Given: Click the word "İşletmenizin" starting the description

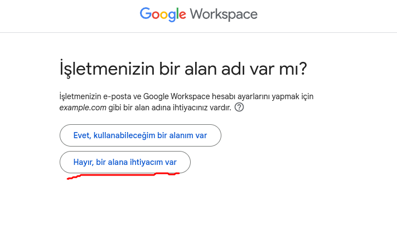Looking at the screenshot, I should pos(80,96).
